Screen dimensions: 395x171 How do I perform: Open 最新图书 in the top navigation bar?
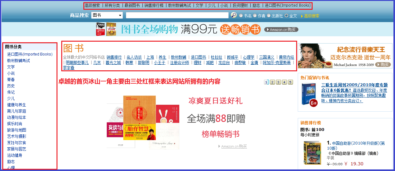[132, 5]
